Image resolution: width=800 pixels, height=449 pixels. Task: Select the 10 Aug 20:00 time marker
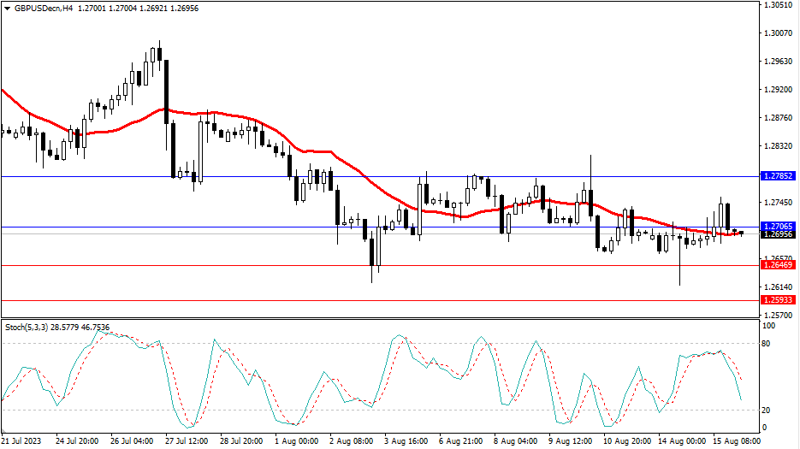tap(627, 441)
